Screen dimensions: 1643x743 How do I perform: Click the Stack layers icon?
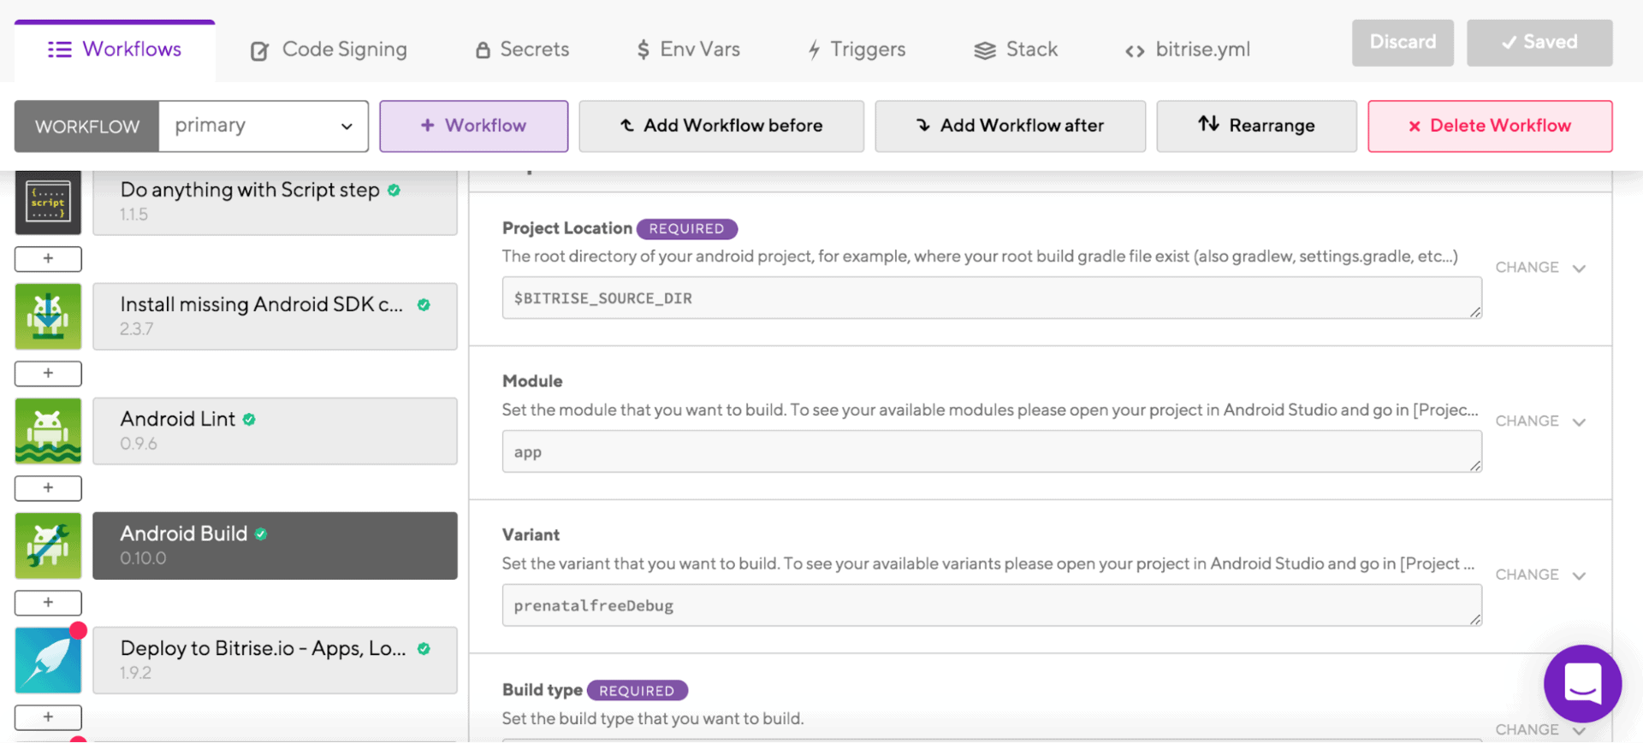pyautogui.click(x=985, y=50)
